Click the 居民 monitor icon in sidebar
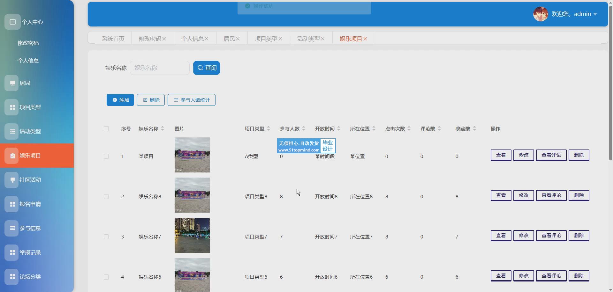Screen dimensions: 613x292 [12, 83]
